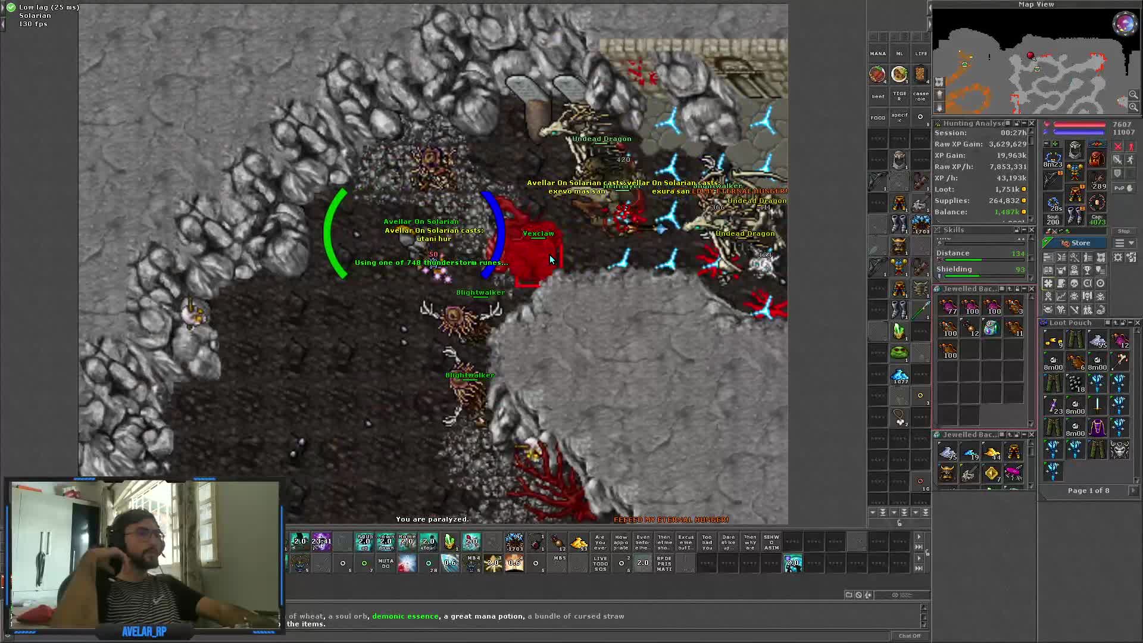
Task: Advance top action bar one slot right
Action: pos(919,537)
